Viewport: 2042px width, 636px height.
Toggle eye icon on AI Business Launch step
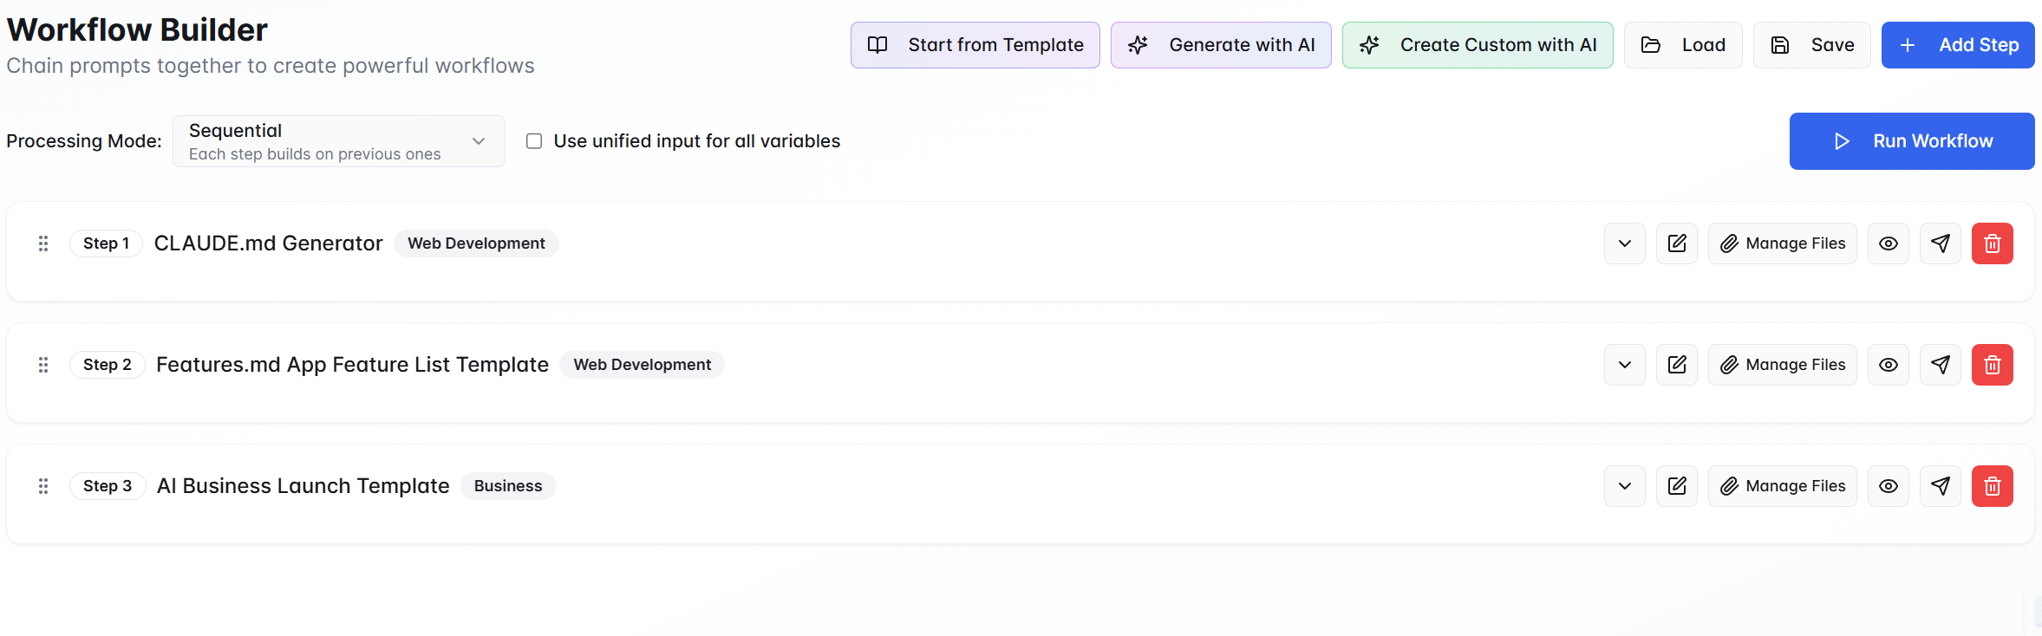tap(1888, 486)
